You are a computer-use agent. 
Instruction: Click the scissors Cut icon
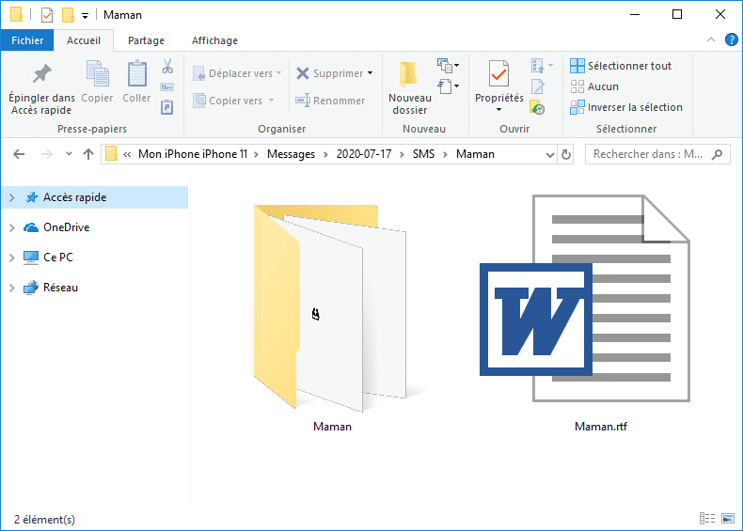[167, 67]
